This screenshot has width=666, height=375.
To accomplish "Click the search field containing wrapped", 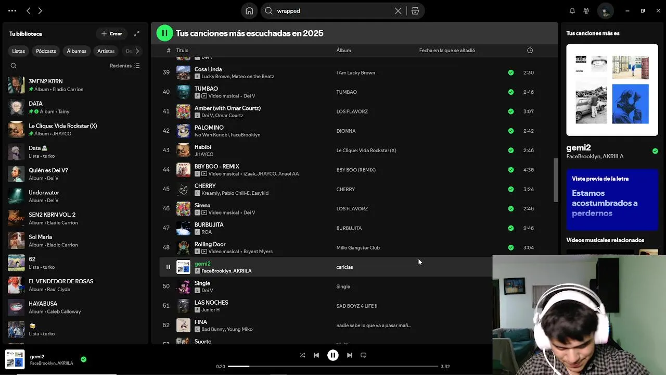I will click(x=333, y=11).
